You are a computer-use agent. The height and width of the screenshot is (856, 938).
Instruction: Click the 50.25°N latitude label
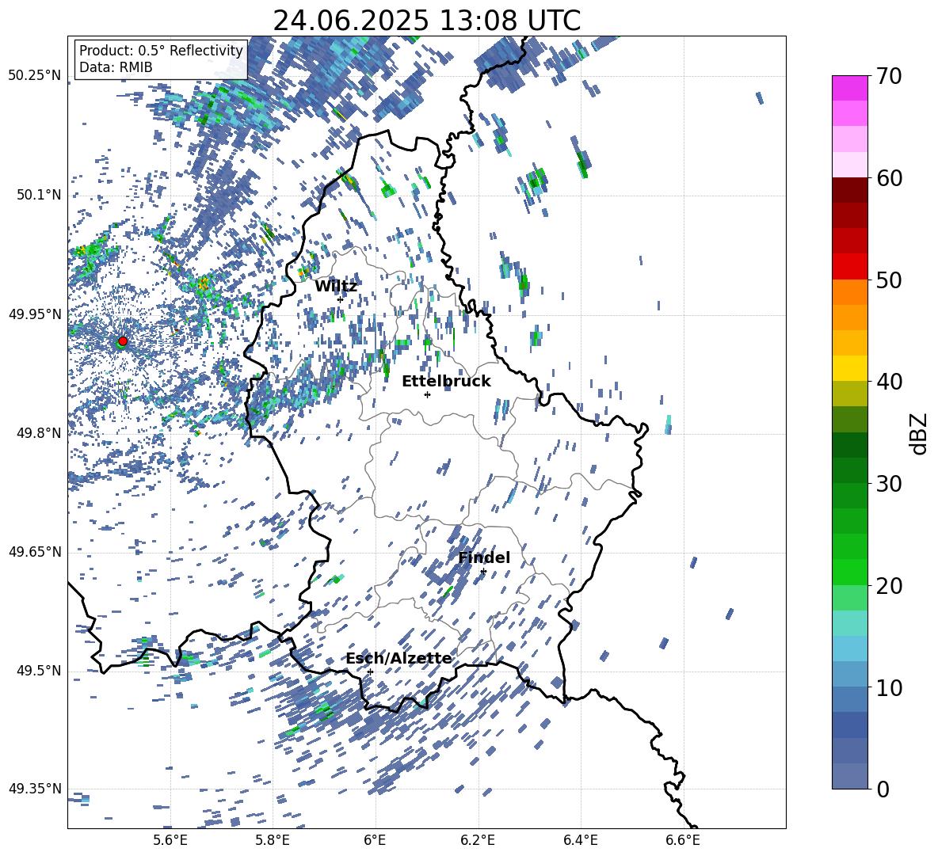(35, 76)
